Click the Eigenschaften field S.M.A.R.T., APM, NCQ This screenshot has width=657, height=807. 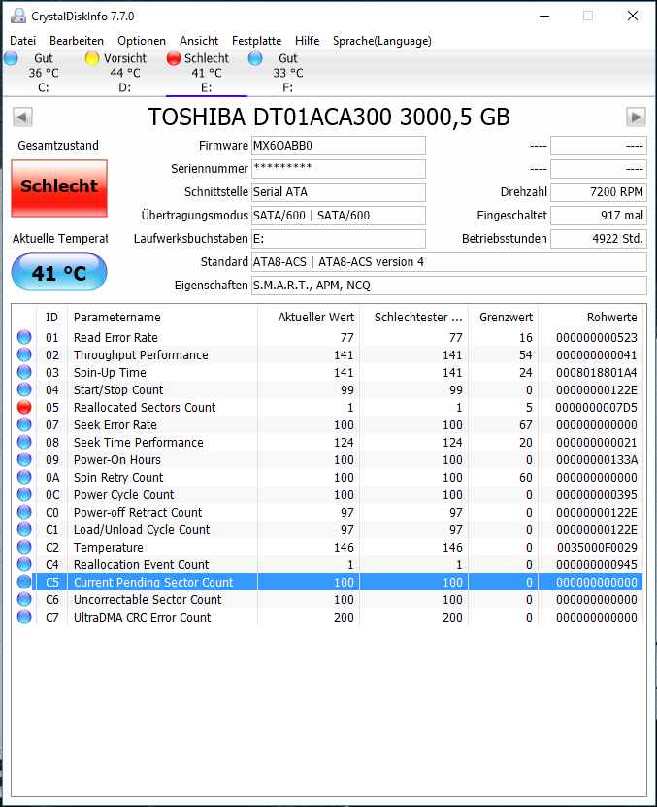449,286
